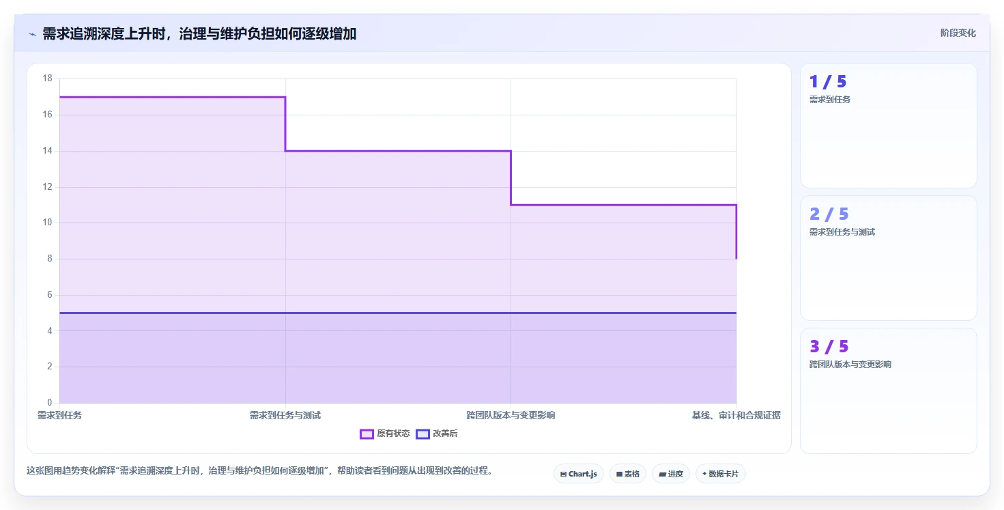
Task: Click the 阶段变化 tag in the header
Action: (958, 33)
